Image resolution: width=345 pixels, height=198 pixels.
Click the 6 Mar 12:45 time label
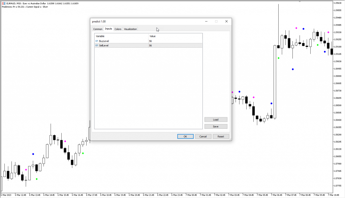21,195
